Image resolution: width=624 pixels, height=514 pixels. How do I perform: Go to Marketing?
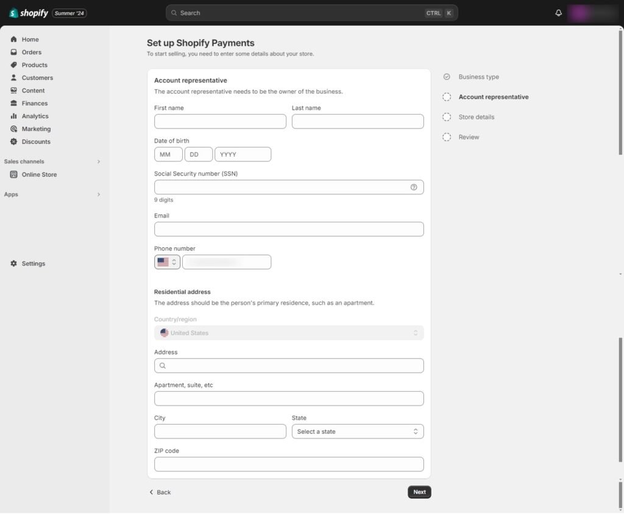click(36, 129)
